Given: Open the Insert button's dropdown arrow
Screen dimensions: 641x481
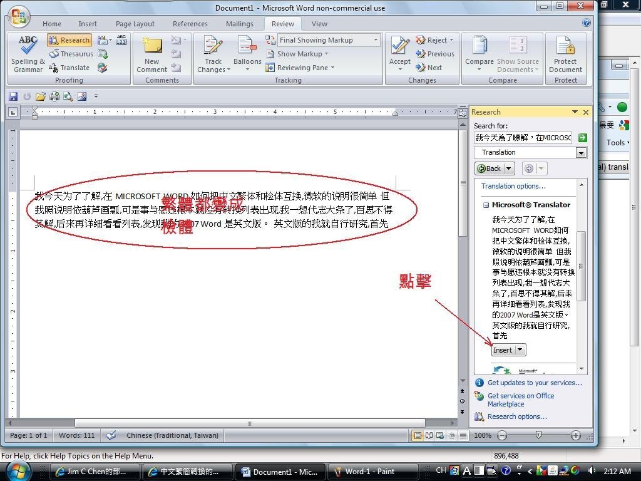Looking at the screenshot, I should (520, 350).
